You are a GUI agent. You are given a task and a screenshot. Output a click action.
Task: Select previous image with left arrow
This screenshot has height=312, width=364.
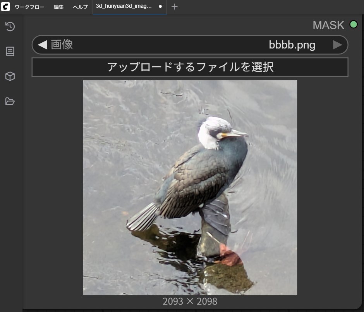pos(42,45)
